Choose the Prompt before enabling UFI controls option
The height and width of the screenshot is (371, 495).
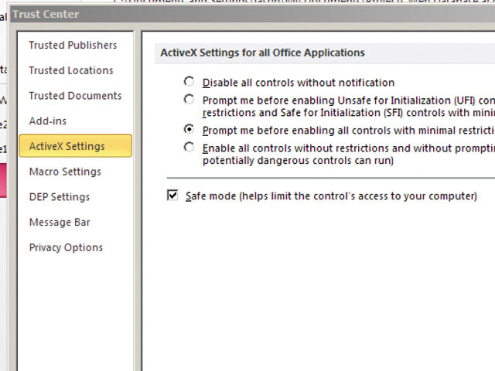(x=189, y=100)
